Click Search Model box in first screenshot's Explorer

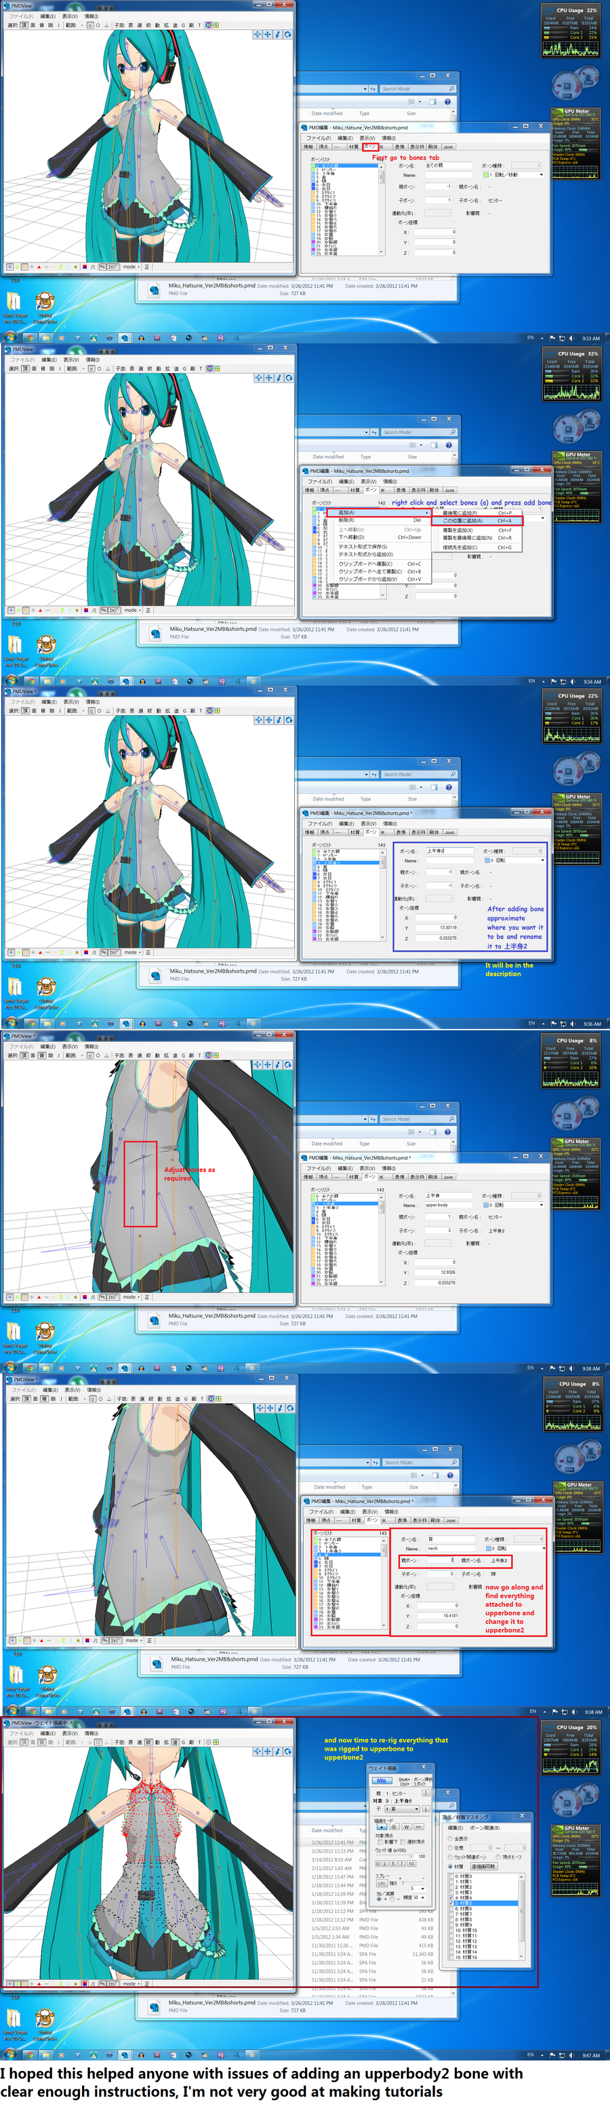(x=418, y=88)
